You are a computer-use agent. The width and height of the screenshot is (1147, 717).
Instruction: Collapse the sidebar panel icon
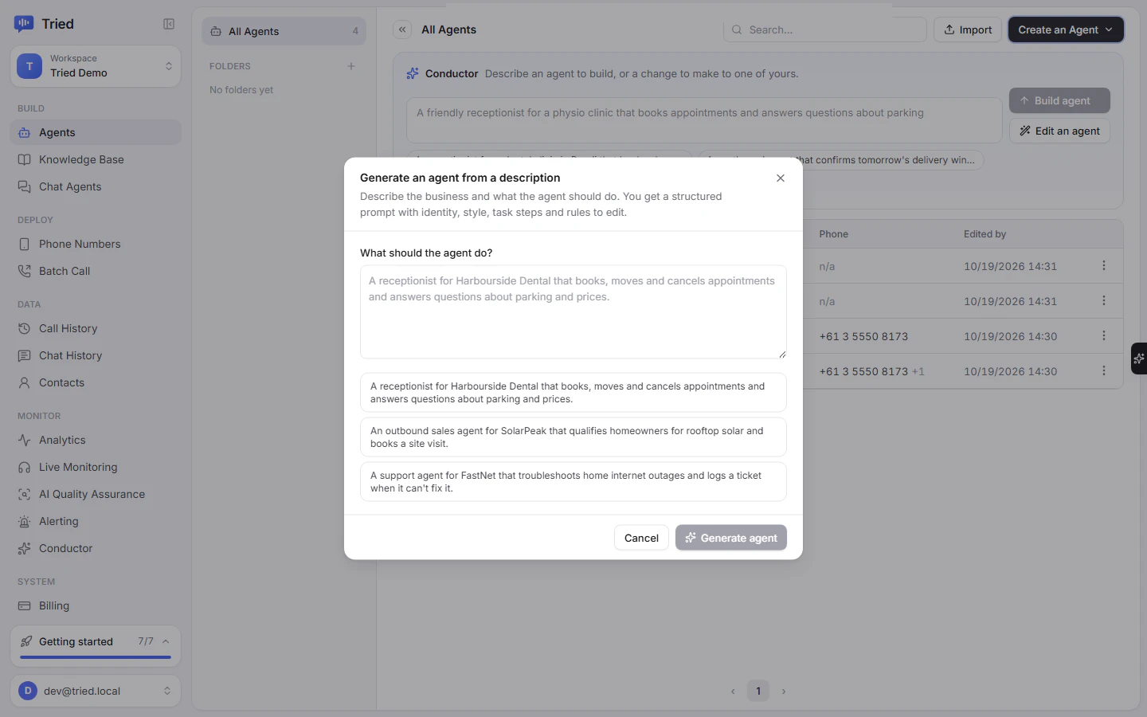tap(169, 24)
